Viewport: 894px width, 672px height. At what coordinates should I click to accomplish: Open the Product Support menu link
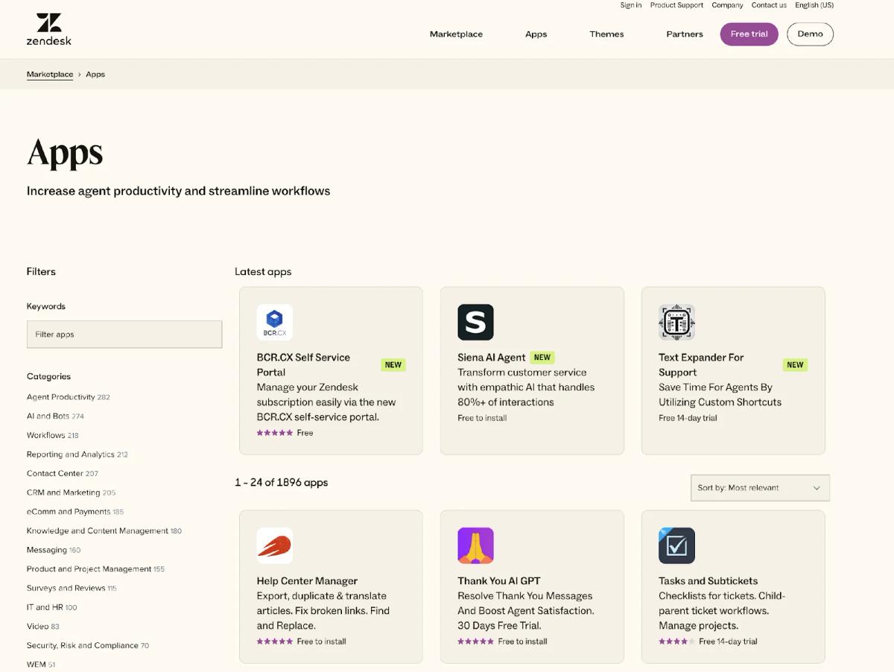tap(676, 5)
